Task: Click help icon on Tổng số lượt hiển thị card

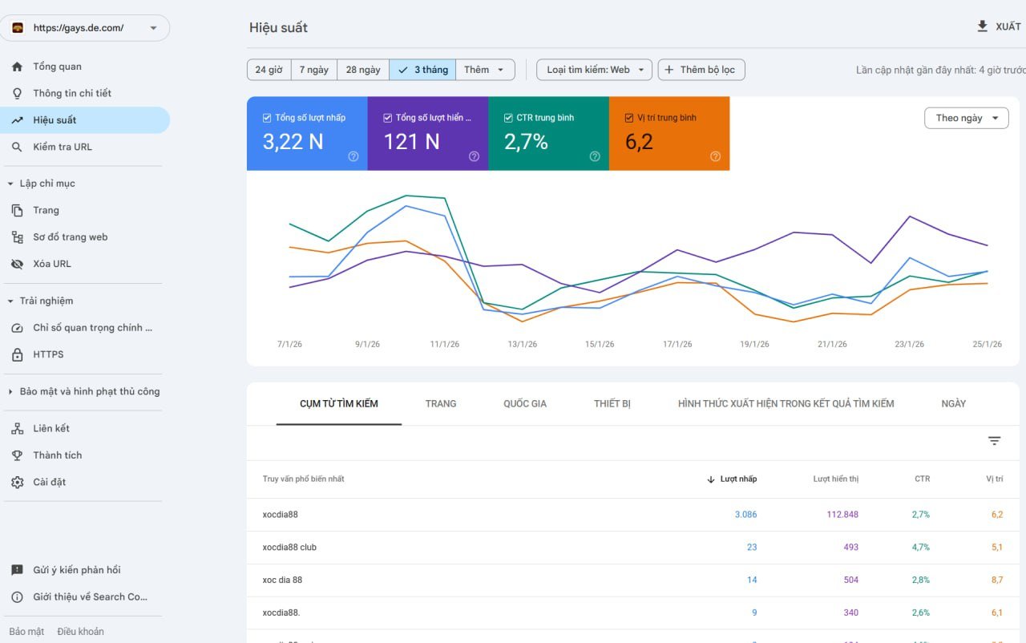Action: point(474,156)
